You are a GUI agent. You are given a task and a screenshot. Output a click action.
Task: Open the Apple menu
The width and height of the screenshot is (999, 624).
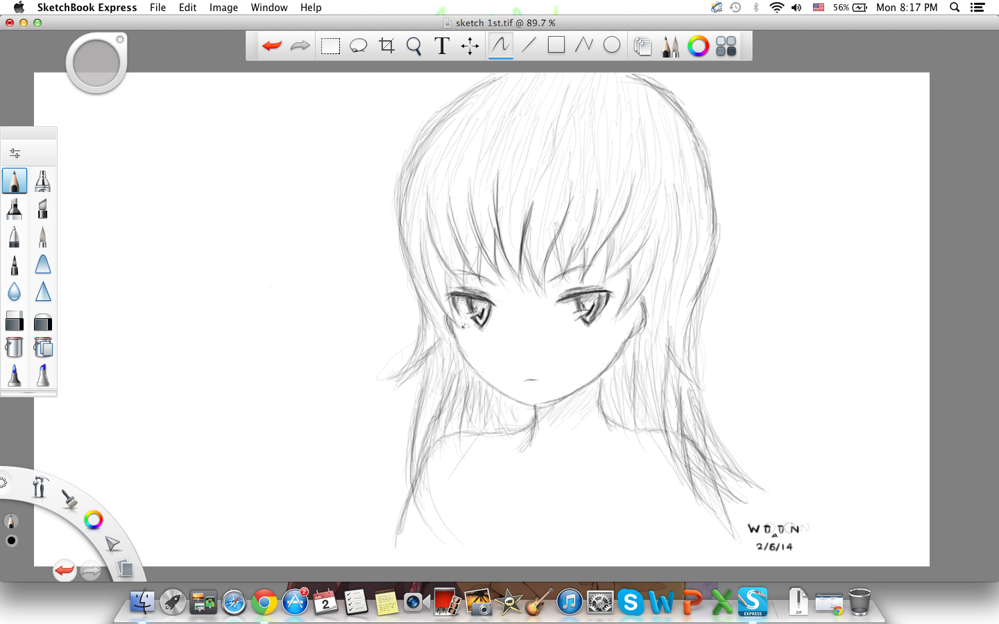point(19,8)
